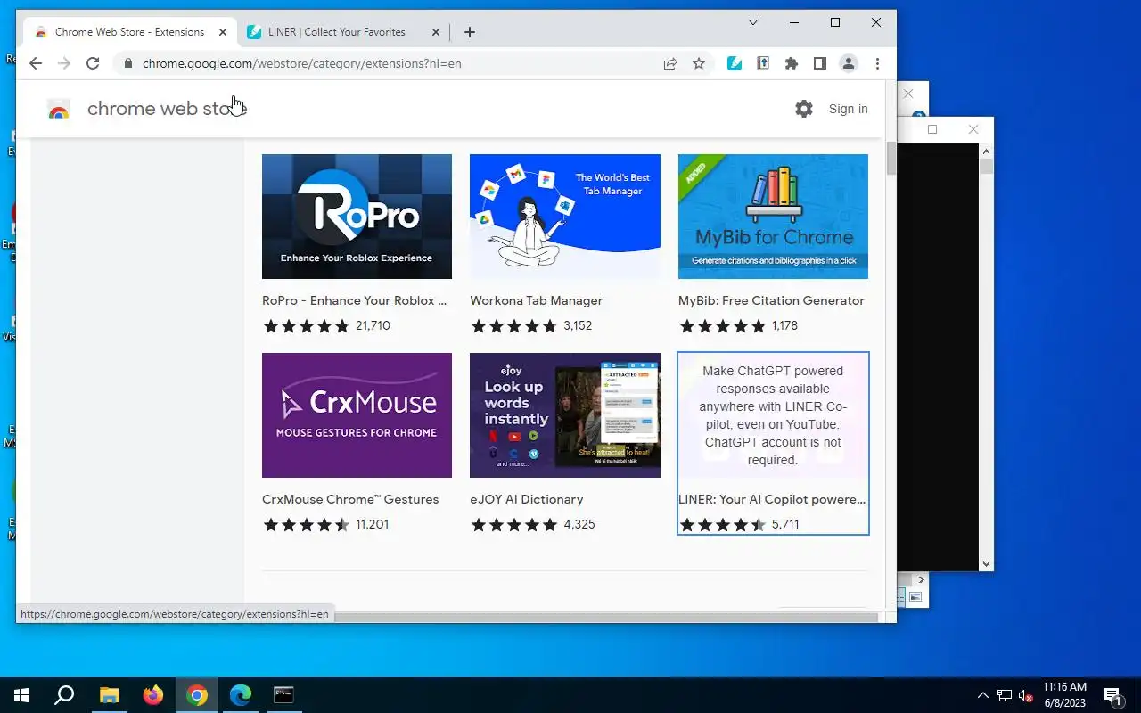
Task: Open the network status tray icon
Action: pyautogui.click(x=1005, y=695)
